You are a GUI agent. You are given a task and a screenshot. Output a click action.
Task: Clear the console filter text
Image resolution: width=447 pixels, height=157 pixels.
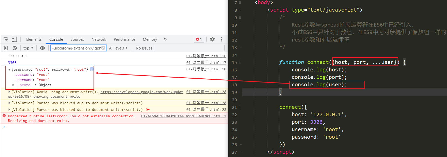coord(103,48)
